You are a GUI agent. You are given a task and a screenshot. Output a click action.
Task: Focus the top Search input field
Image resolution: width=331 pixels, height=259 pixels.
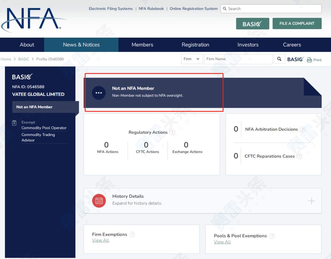tap(271, 9)
